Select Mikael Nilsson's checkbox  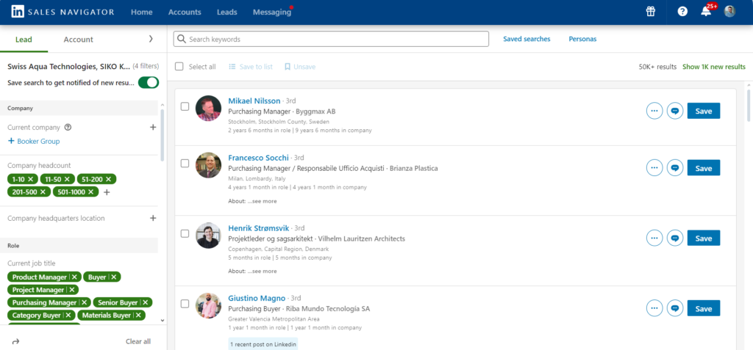pos(185,106)
